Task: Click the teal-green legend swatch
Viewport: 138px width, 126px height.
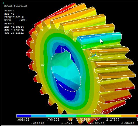Action: click(69, 116)
